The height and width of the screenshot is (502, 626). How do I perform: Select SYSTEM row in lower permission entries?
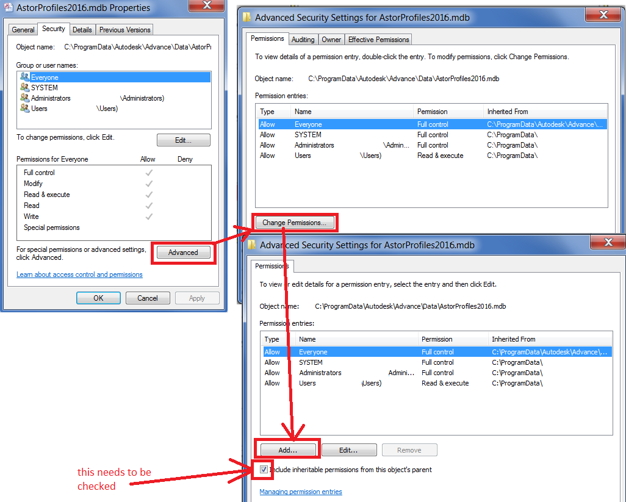point(437,362)
